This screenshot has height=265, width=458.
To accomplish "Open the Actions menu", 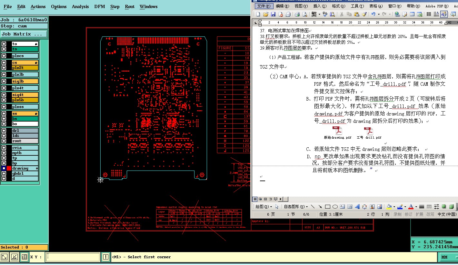I will click(38, 6).
